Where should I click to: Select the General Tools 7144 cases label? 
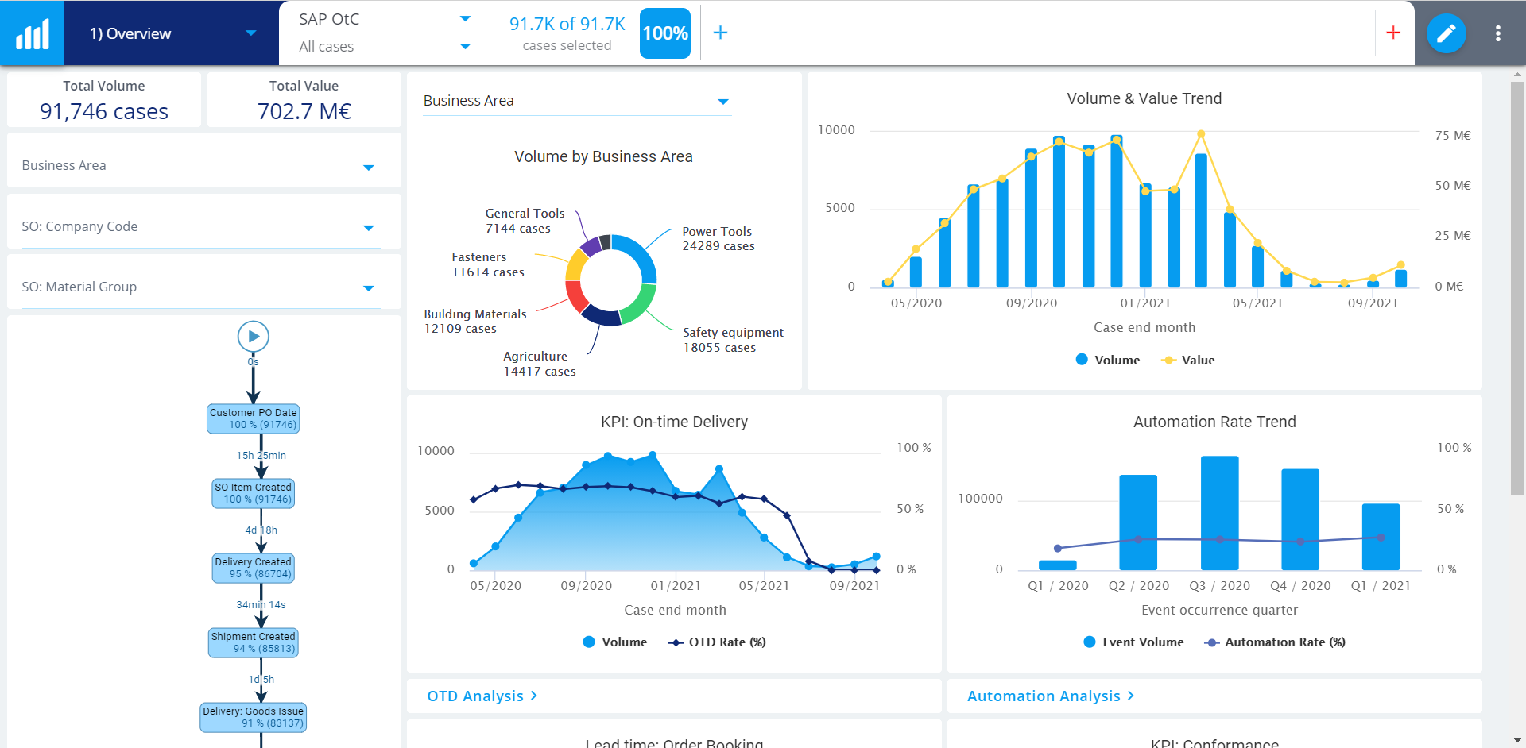coord(525,221)
